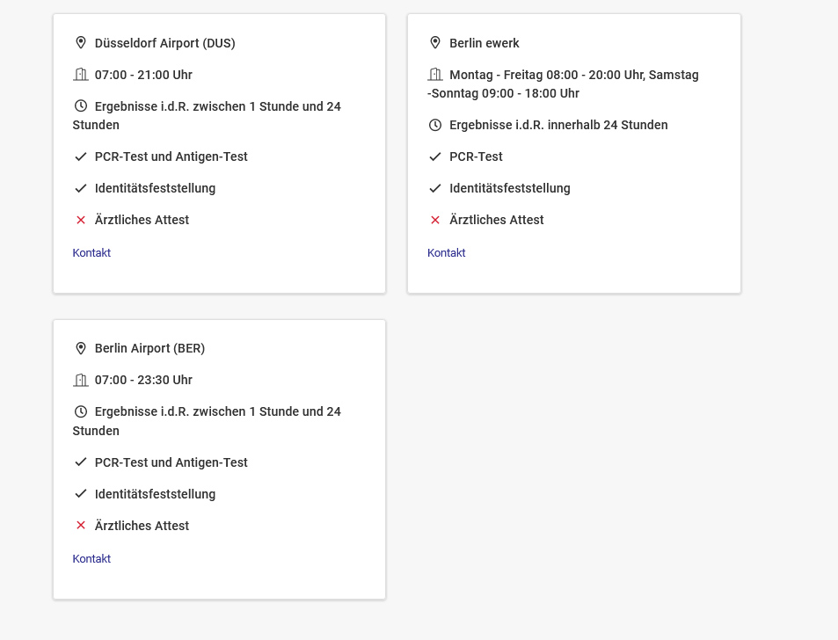Click the checkmark next to PCR-Test in Berlin ewerk
The height and width of the screenshot is (640, 838).
435,156
